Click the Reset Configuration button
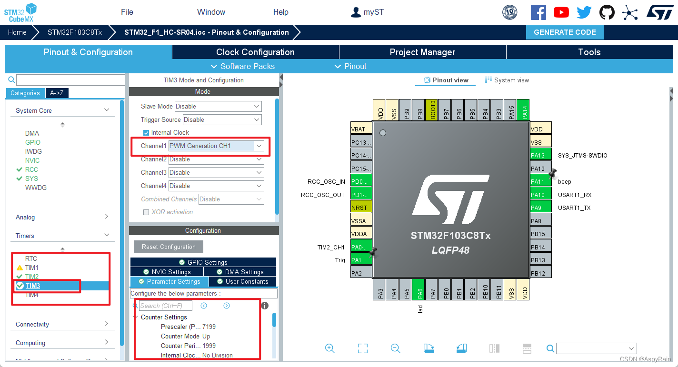The image size is (678, 367). pyautogui.click(x=169, y=247)
